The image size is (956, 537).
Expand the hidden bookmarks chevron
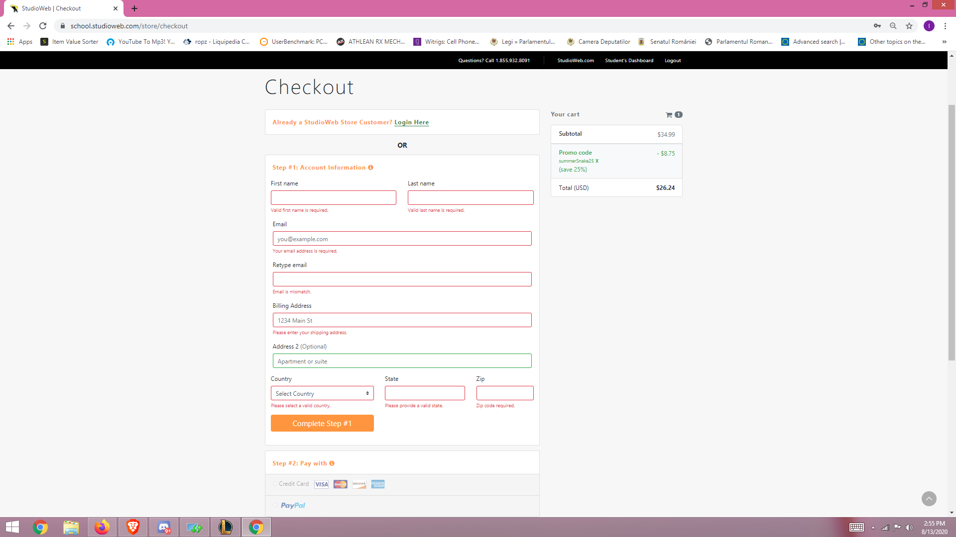944,42
